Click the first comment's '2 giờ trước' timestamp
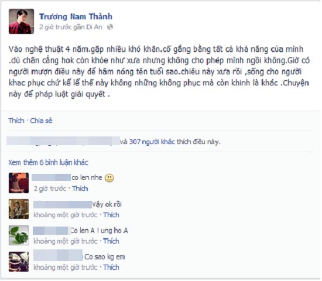Image resolution: width=322 pixels, height=281 pixels. point(50,189)
